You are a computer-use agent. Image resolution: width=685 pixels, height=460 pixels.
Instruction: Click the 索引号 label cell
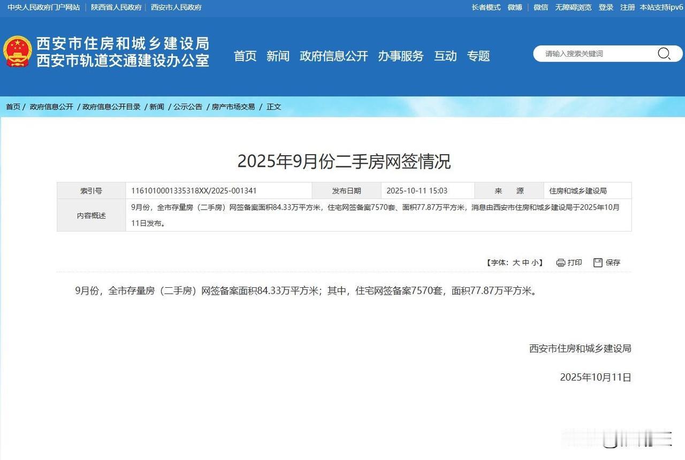[x=91, y=191]
